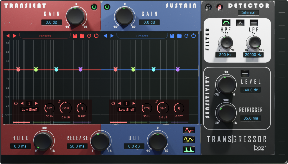Screen dimensions: 288x164
Task: Click the Transient Gain knob
Action: tap(76, 16)
